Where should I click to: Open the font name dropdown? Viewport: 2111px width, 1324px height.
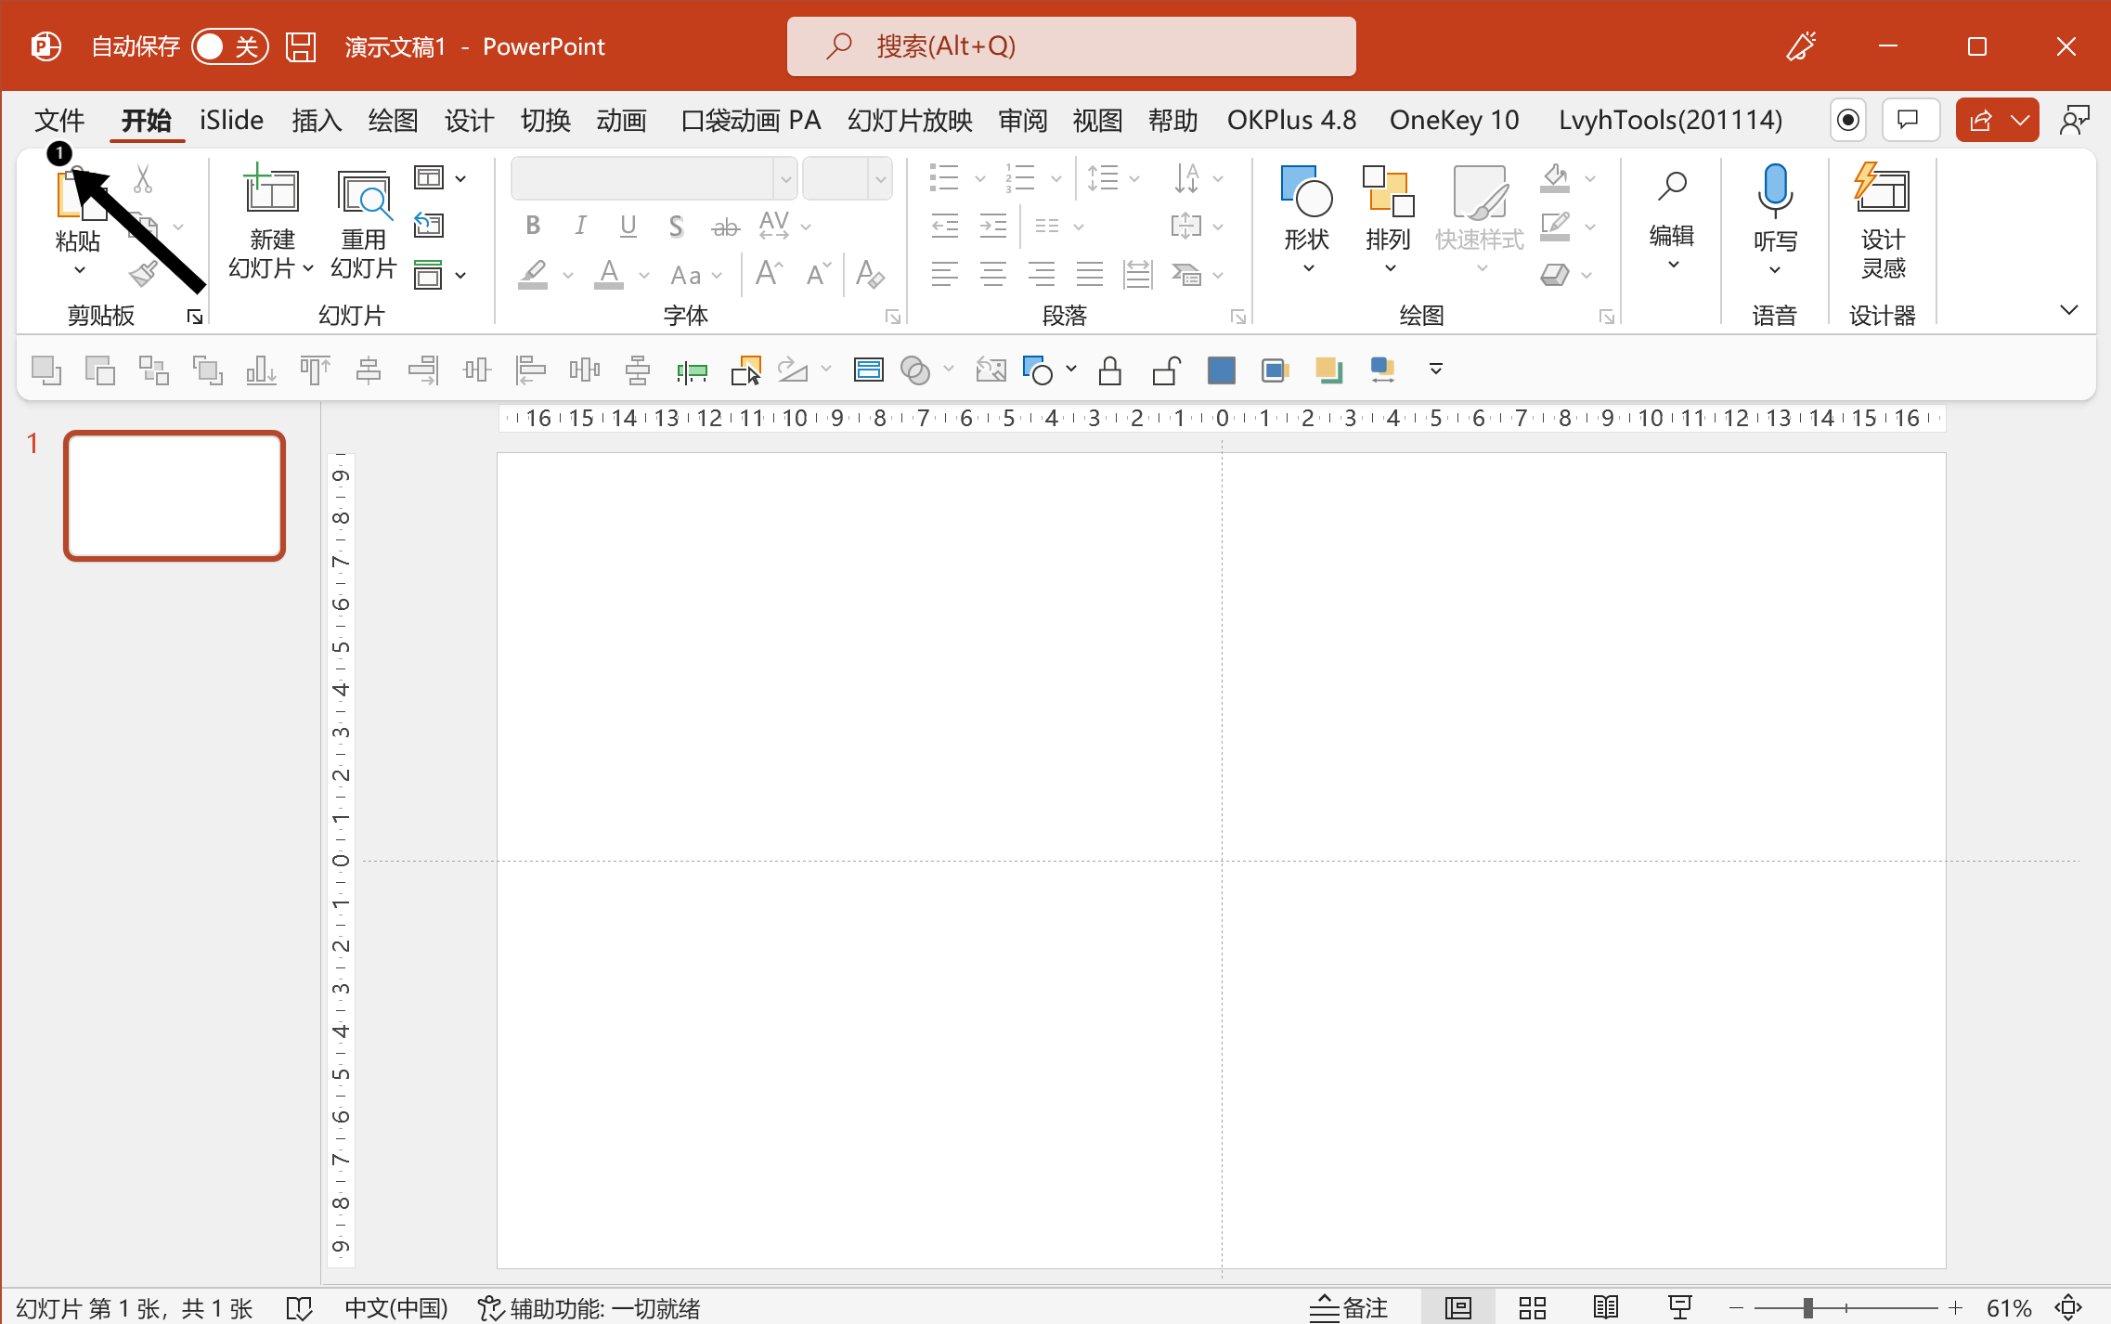click(x=785, y=179)
